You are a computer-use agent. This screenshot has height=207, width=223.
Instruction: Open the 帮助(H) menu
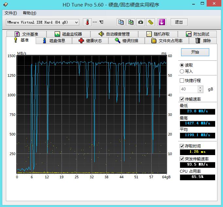29,13
